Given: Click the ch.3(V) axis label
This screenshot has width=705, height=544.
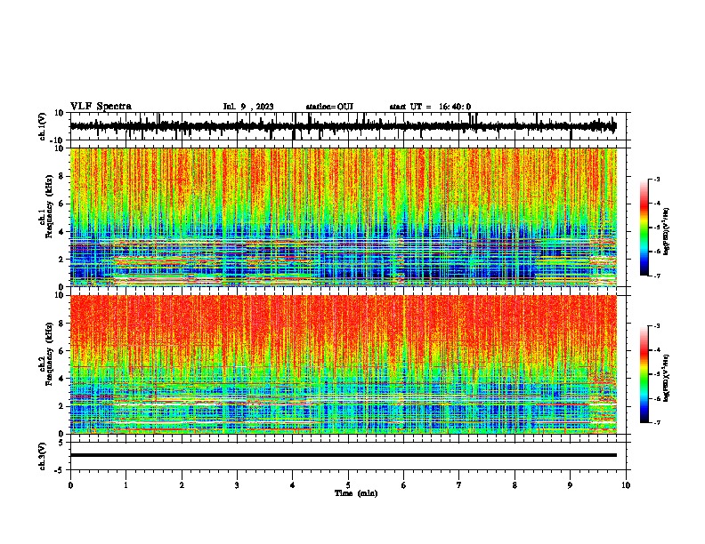Looking at the screenshot, I should click(x=43, y=457).
